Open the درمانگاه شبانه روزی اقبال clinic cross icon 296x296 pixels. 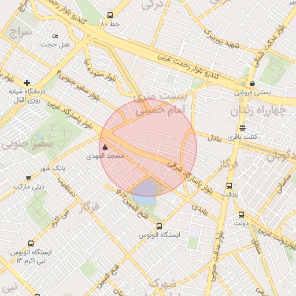click(x=27, y=83)
